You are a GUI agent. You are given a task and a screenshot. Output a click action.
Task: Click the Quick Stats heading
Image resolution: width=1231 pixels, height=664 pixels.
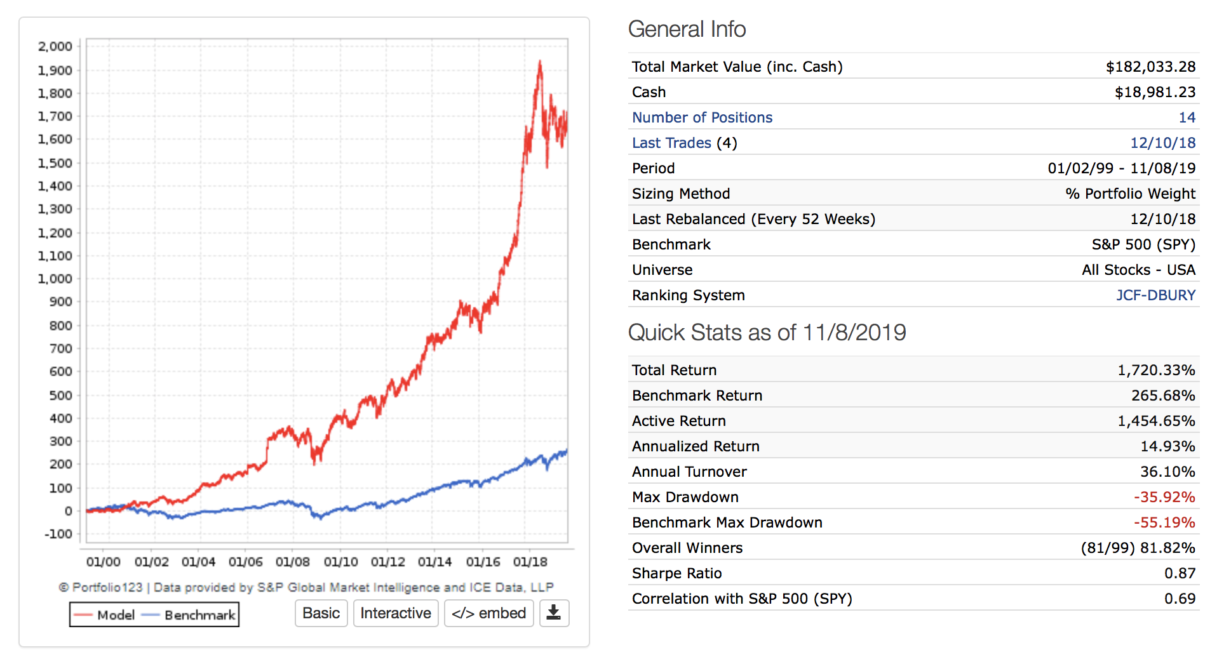(x=767, y=333)
